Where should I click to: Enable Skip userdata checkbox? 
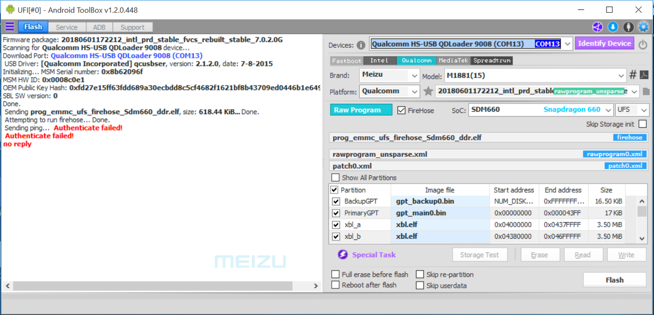point(420,285)
